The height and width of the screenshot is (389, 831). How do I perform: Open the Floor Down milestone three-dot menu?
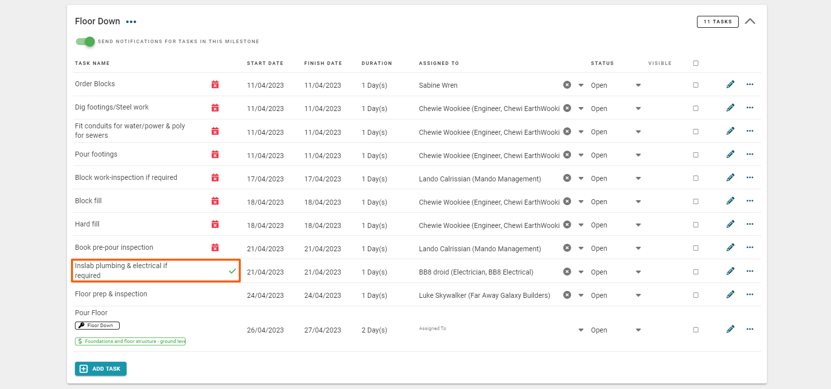pyautogui.click(x=131, y=22)
